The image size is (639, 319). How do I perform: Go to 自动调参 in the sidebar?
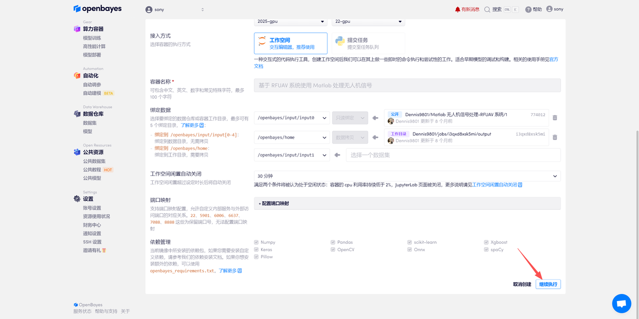tap(92, 85)
